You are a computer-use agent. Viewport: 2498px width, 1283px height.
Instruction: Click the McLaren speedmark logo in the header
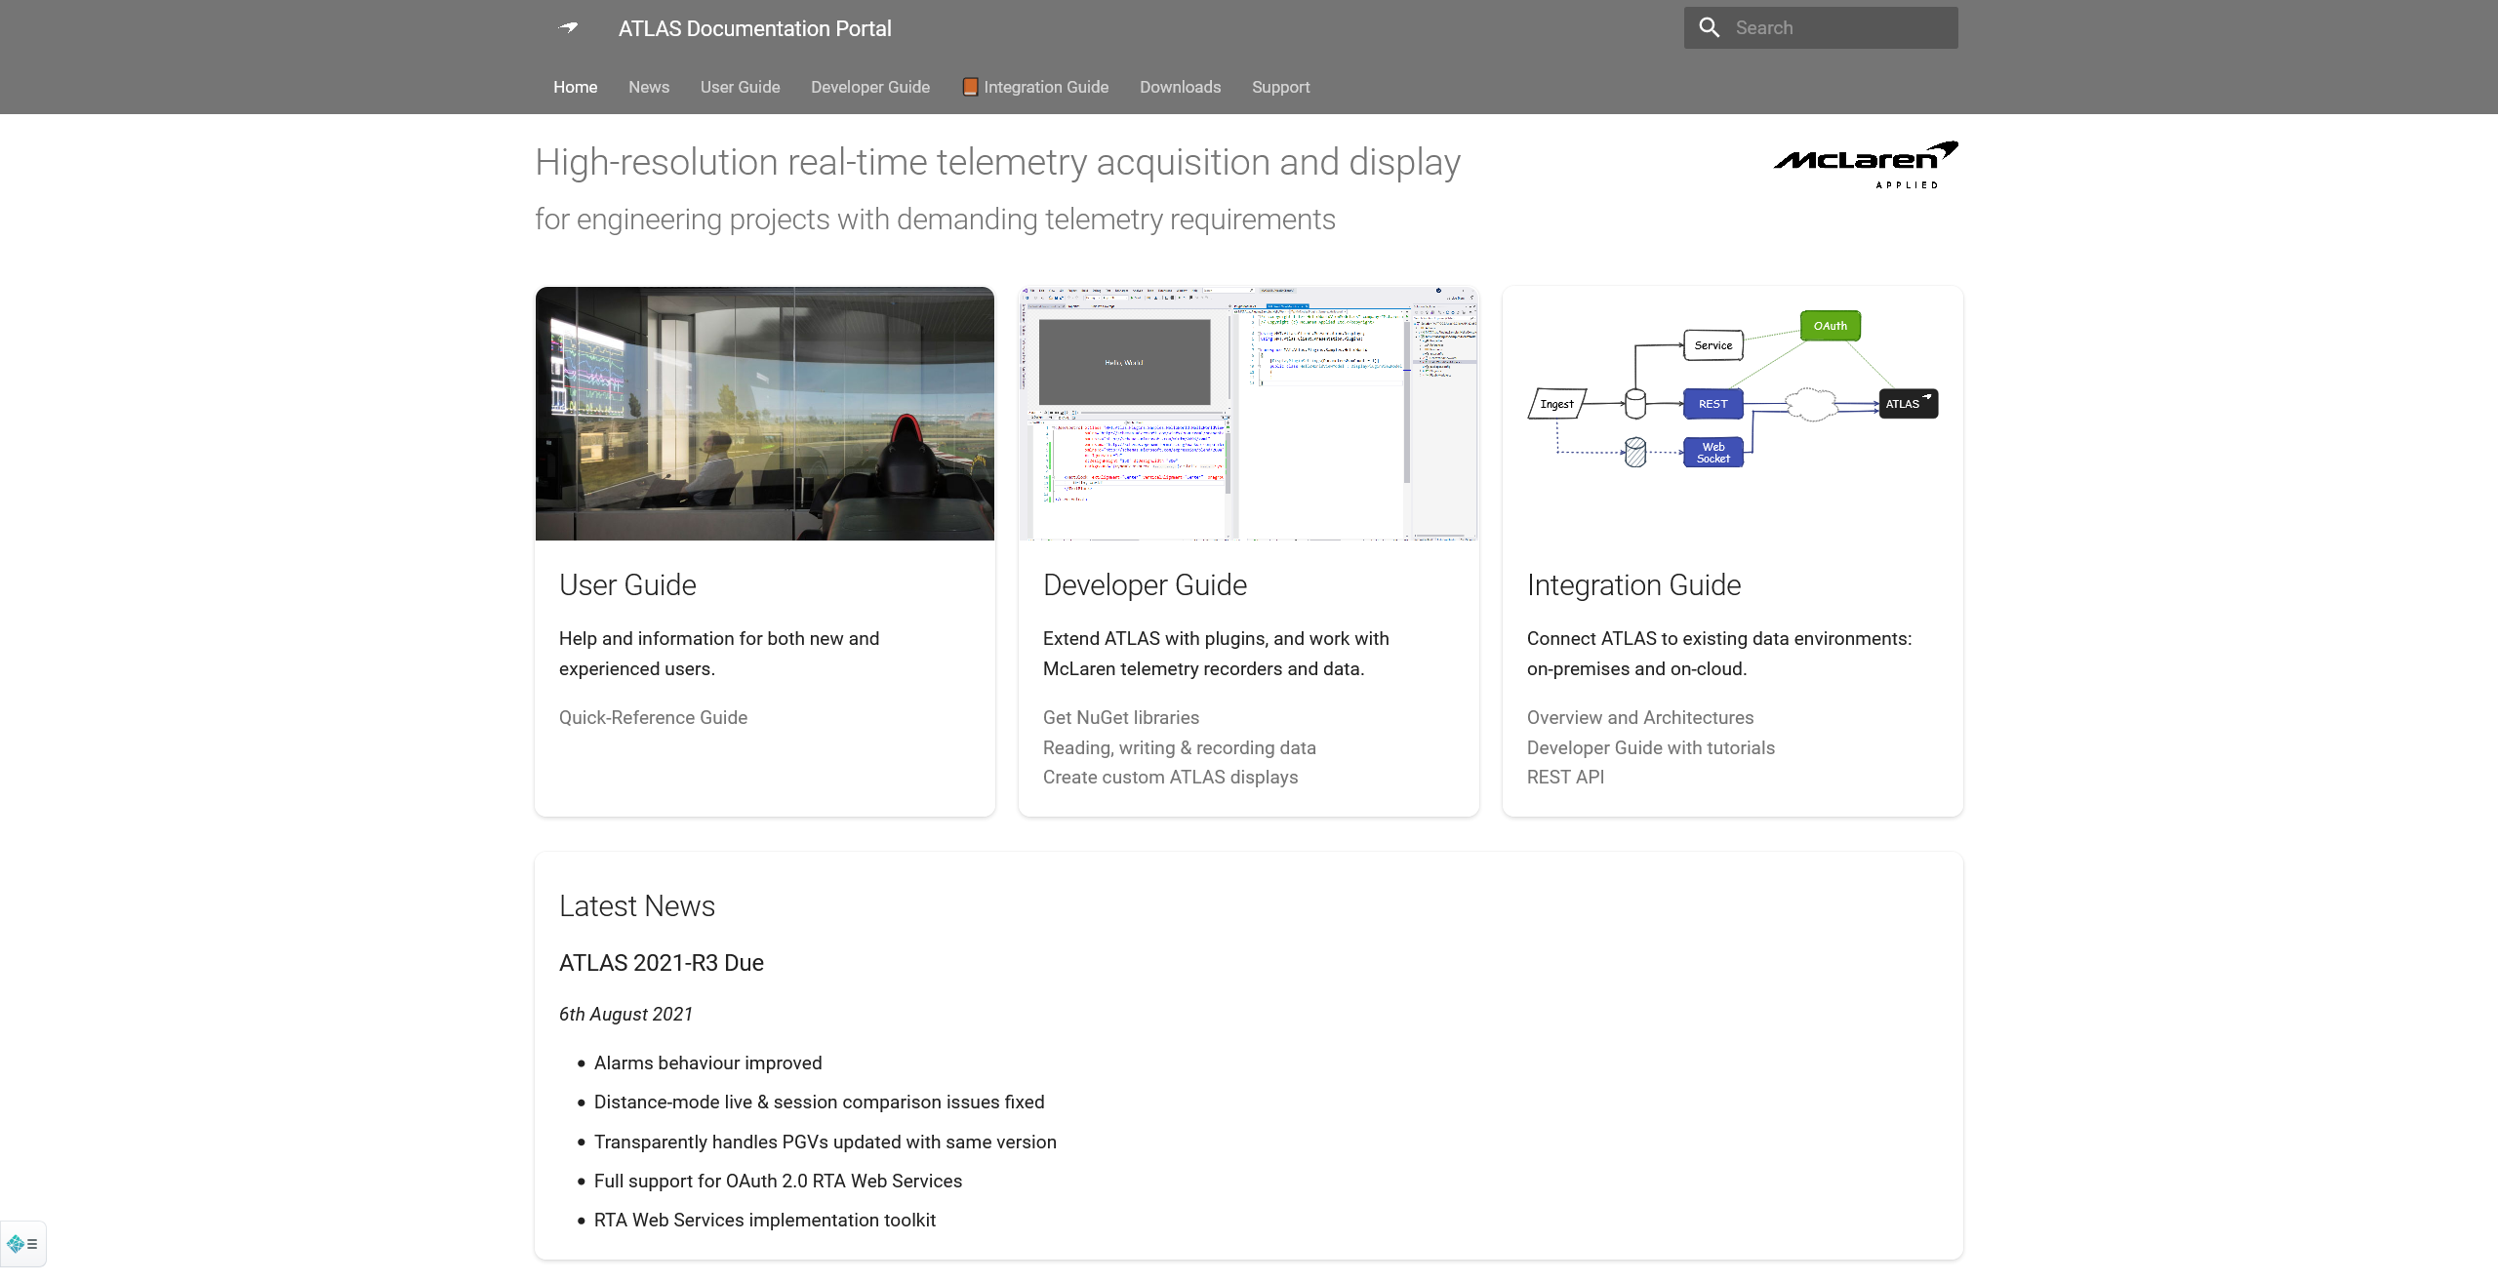pyautogui.click(x=569, y=27)
